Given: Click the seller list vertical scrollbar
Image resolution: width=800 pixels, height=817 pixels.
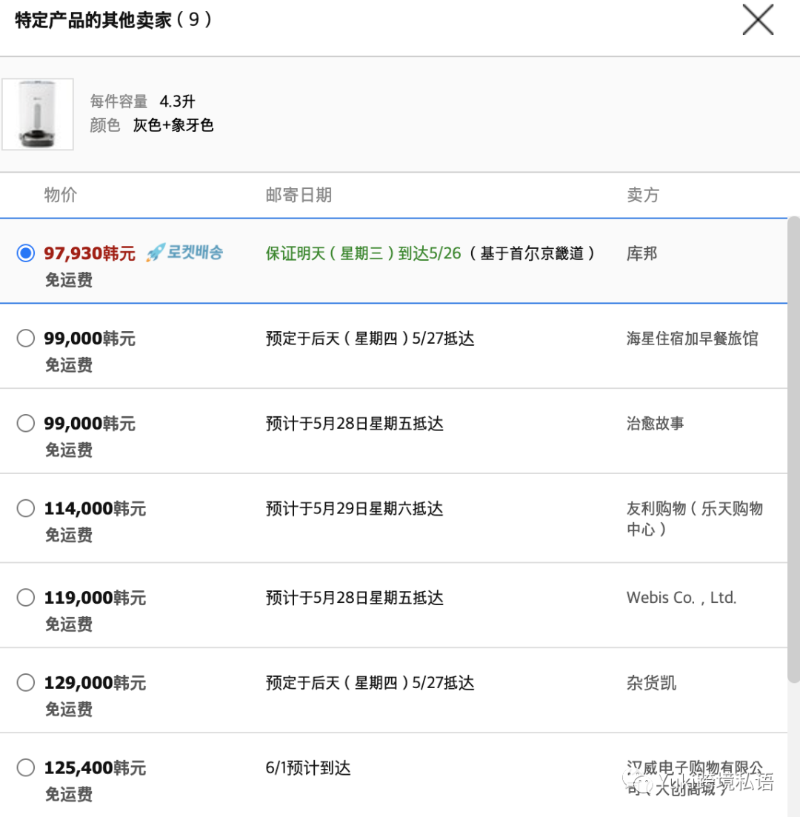Looking at the screenshot, I should click(x=793, y=444).
